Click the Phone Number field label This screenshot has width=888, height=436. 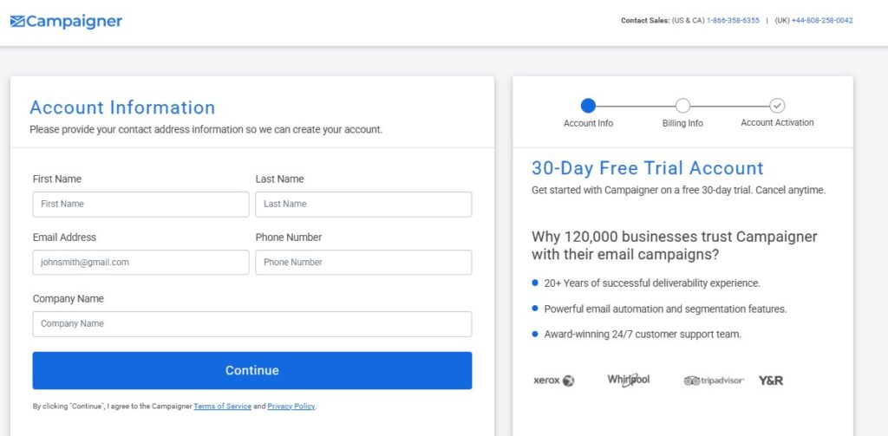[289, 238]
